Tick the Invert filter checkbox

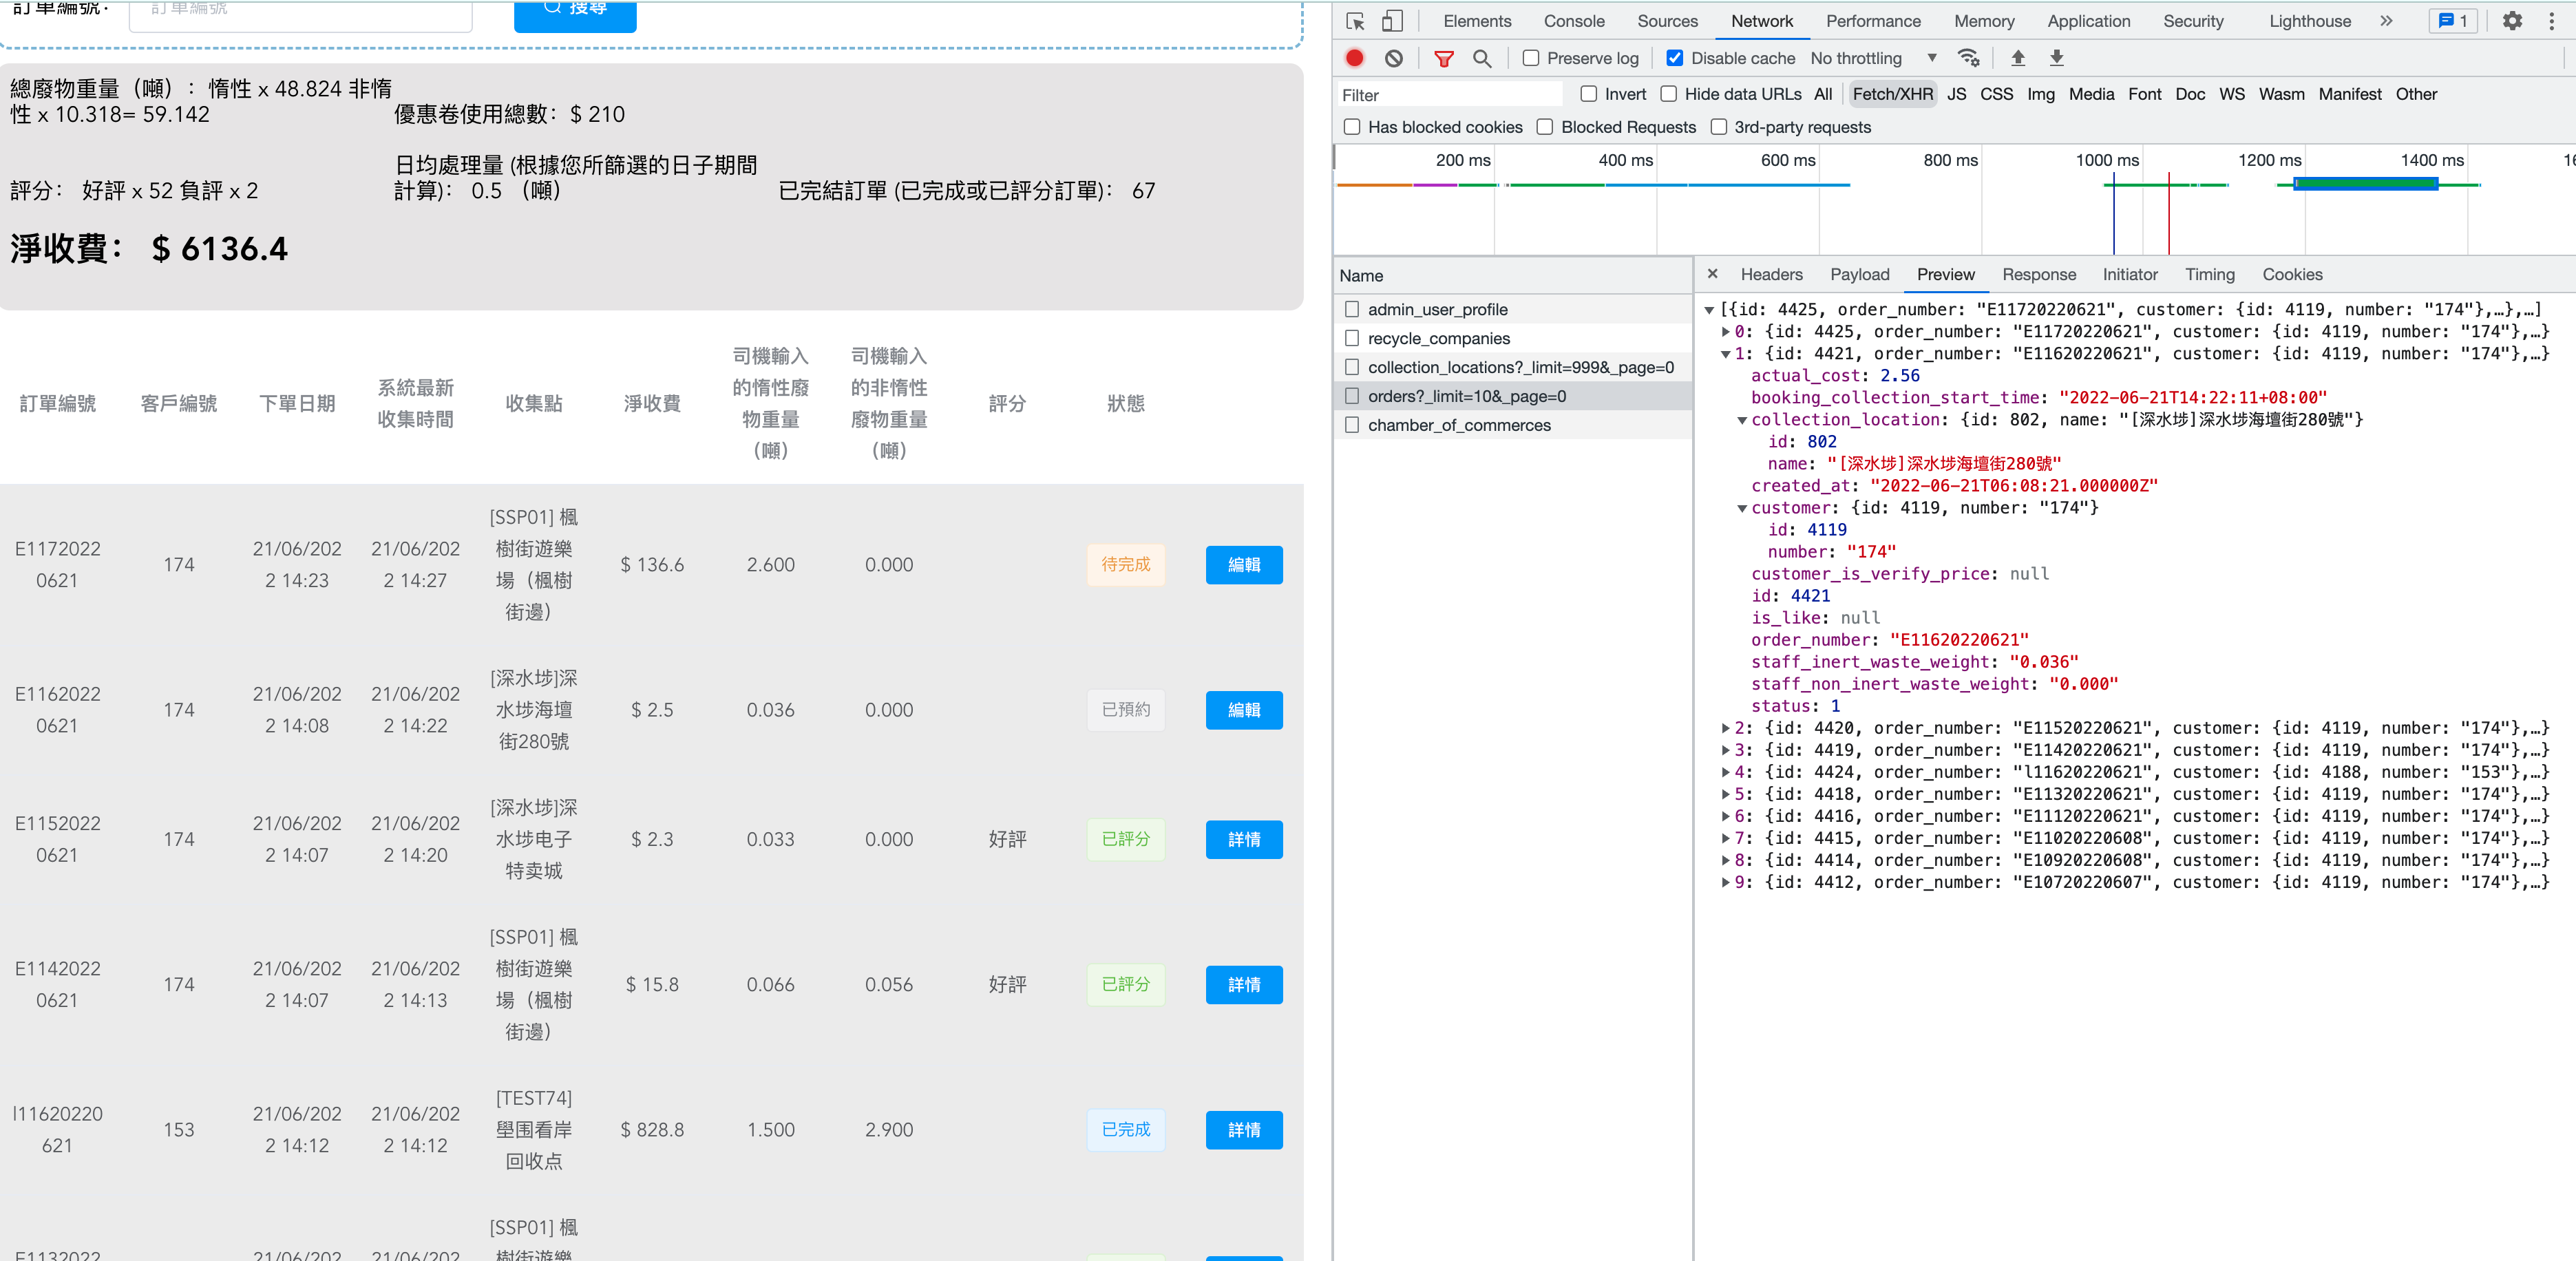pos(1588,94)
